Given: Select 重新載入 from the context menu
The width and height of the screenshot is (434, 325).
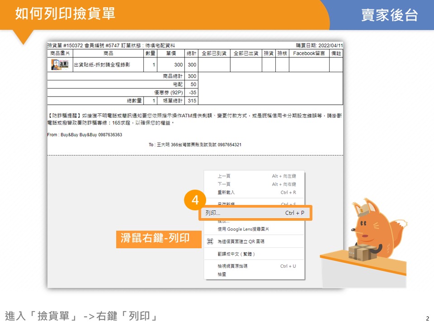Looking at the screenshot, I should [226, 192].
